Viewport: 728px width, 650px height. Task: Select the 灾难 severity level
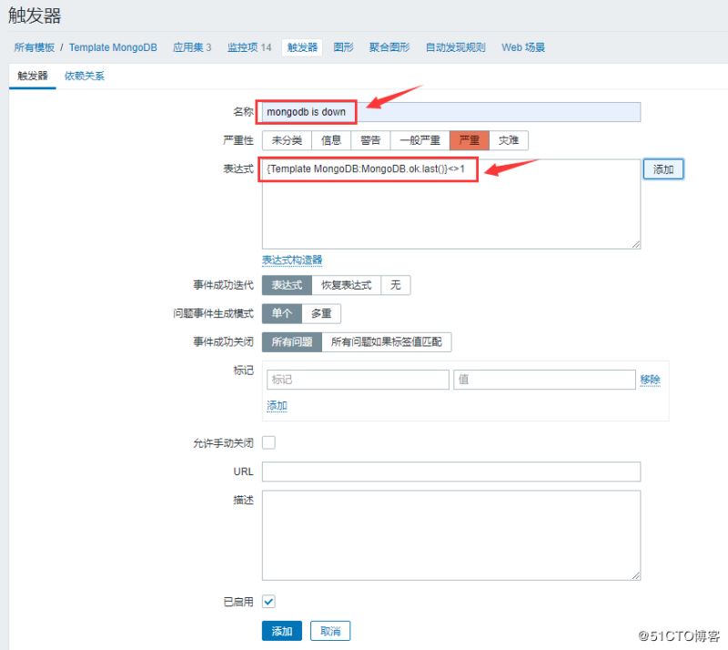509,140
